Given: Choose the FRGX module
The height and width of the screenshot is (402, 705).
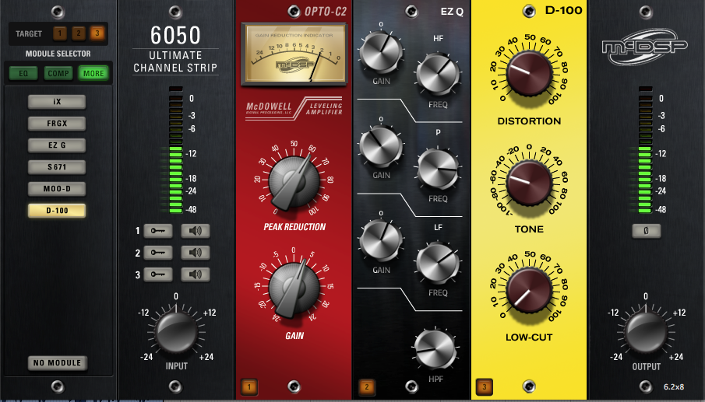Looking at the screenshot, I should pos(57,124).
